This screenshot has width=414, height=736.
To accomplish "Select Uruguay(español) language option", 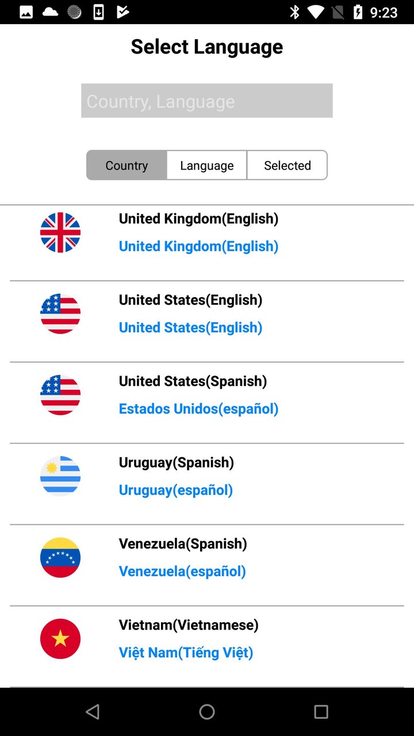I will pos(175,490).
